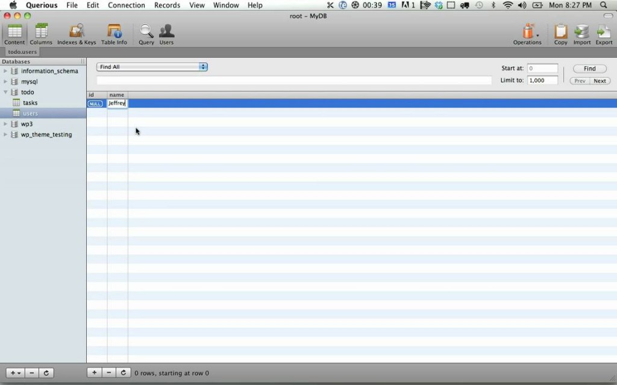Show Table Info icon
617x385 pixels.
point(114,34)
